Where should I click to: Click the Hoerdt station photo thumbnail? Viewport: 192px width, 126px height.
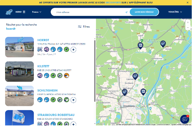click(x=20, y=47)
